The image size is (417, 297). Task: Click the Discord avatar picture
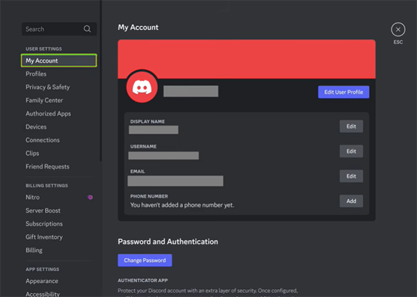142,87
